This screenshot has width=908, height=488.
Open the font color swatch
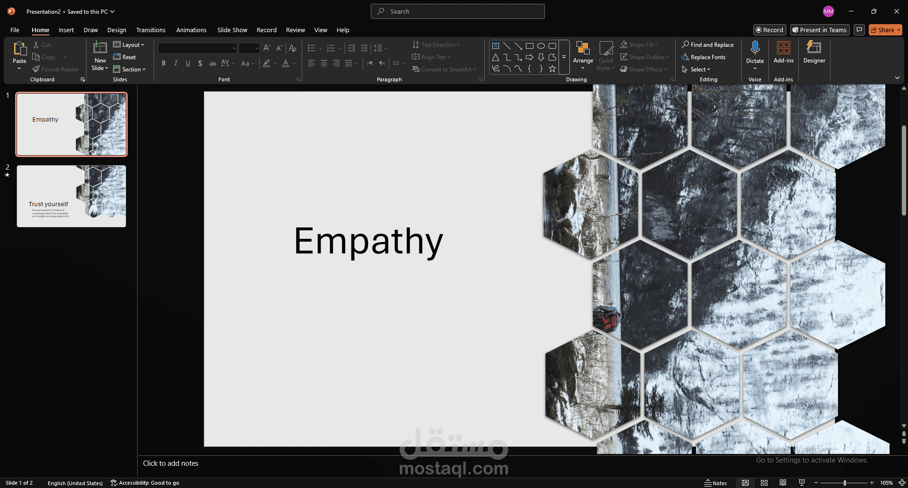tap(286, 63)
